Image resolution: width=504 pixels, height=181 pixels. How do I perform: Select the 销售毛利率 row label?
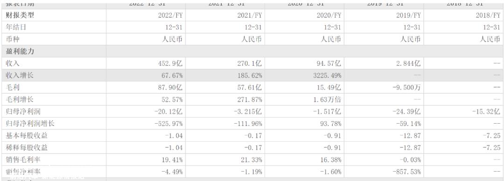23,160
